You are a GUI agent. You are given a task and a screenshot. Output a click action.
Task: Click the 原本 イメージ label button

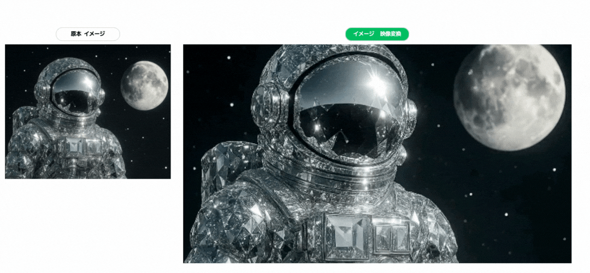(87, 34)
